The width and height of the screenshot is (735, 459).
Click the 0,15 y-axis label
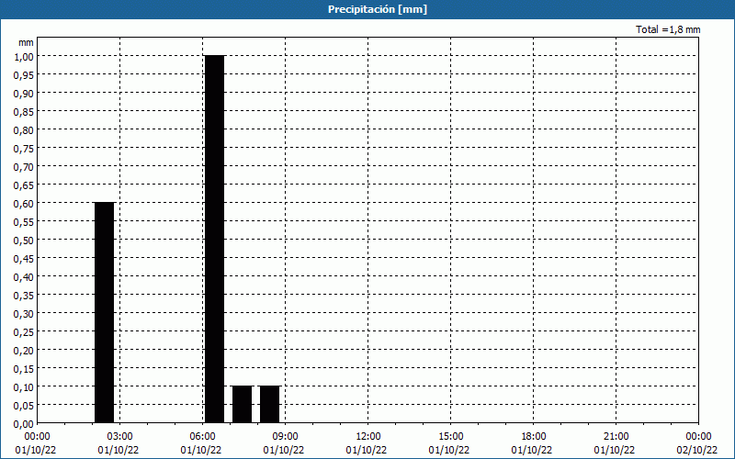pos(24,369)
